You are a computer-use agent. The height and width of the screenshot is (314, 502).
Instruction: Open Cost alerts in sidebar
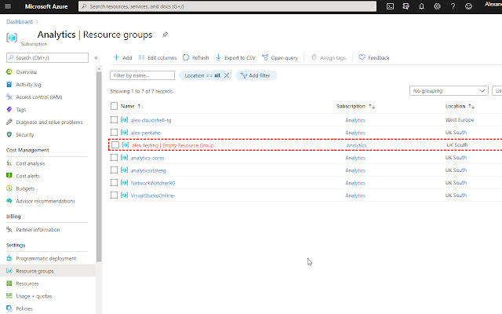28,176
